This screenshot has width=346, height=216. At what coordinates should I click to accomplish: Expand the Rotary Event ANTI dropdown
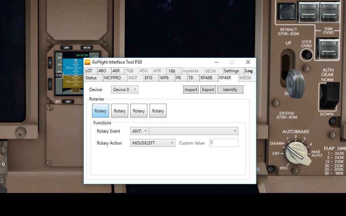tap(140, 131)
